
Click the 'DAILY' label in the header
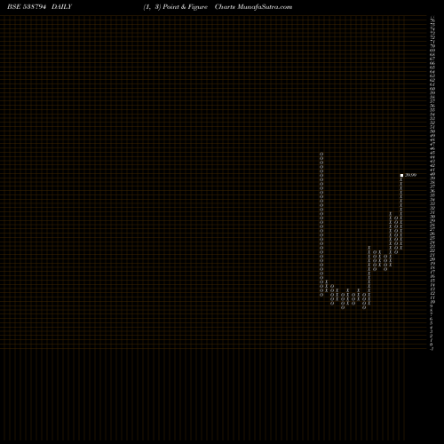(61, 7)
